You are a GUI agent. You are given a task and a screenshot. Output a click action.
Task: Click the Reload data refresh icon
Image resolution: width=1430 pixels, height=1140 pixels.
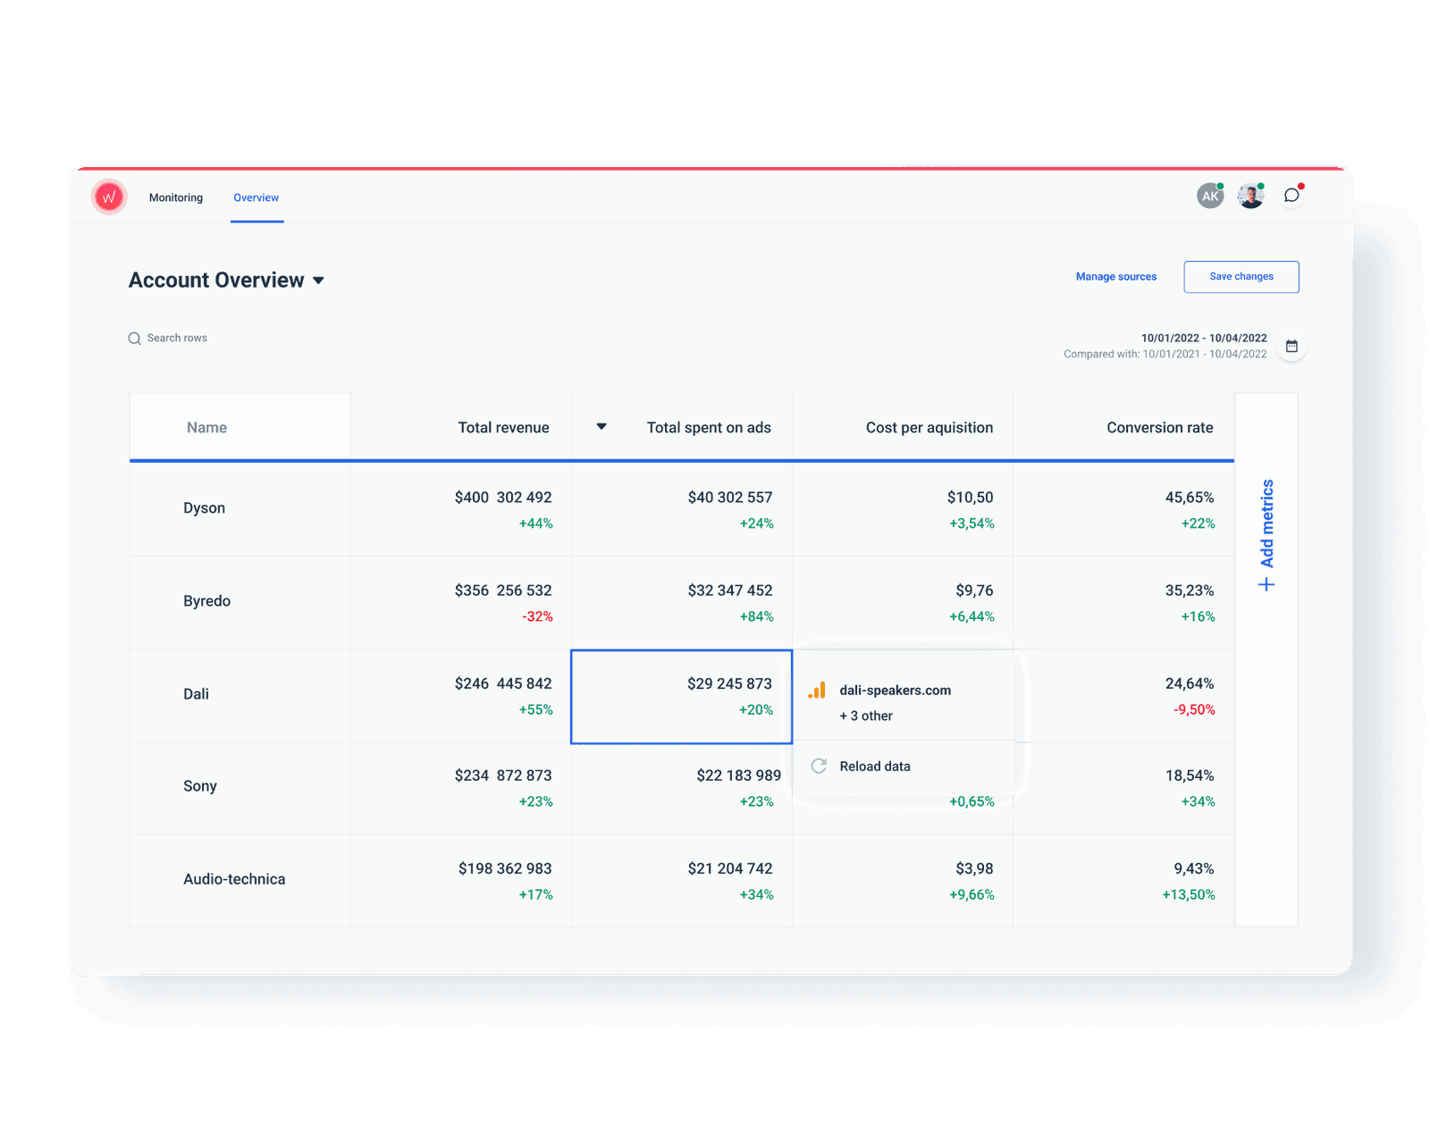(819, 766)
